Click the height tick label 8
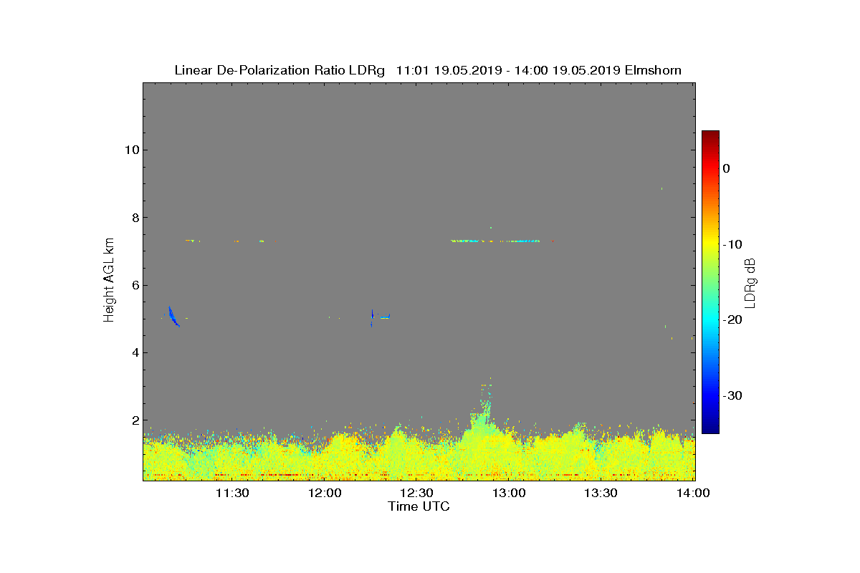The height and width of the screenshot is (573, 860). (x=134, y=218)
